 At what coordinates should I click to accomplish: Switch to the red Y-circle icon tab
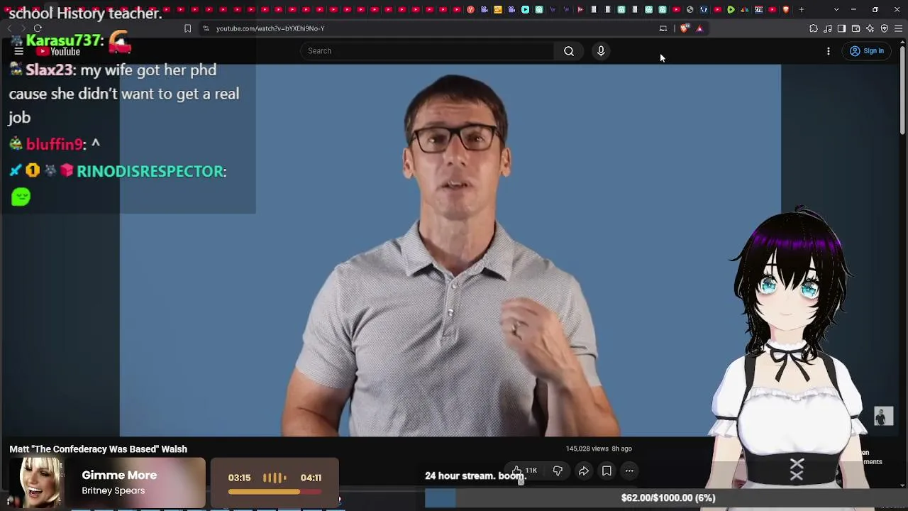pos(470,9)
